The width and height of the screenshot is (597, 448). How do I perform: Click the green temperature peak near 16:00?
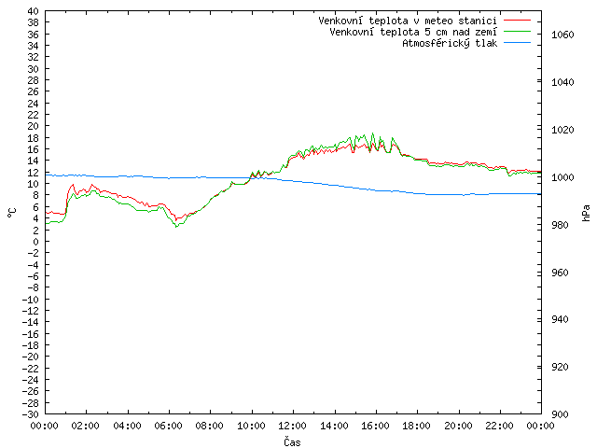click(372, 133)
